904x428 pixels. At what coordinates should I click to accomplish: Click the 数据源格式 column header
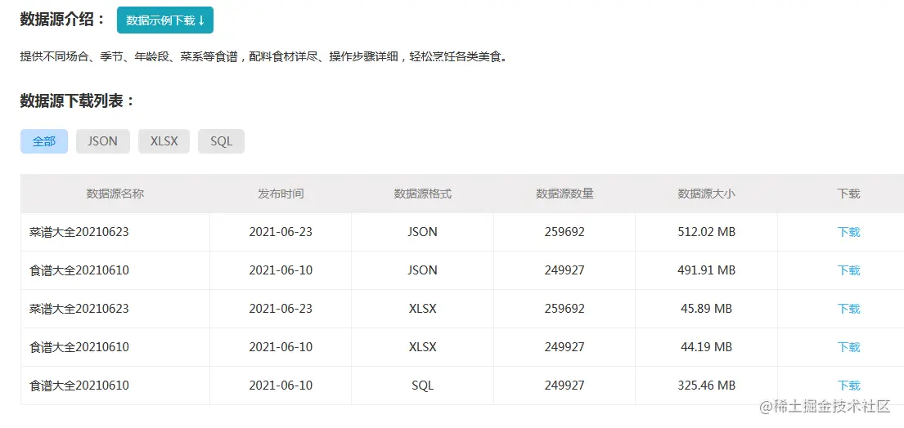pyautogui.click(x=422, y=194)
